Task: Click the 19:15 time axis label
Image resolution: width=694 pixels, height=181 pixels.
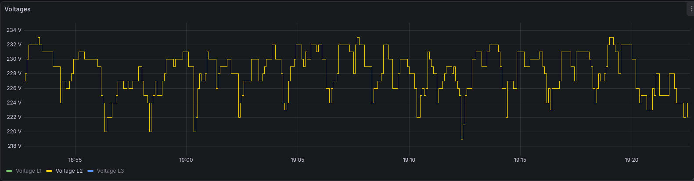Action: tap(520, 160)
